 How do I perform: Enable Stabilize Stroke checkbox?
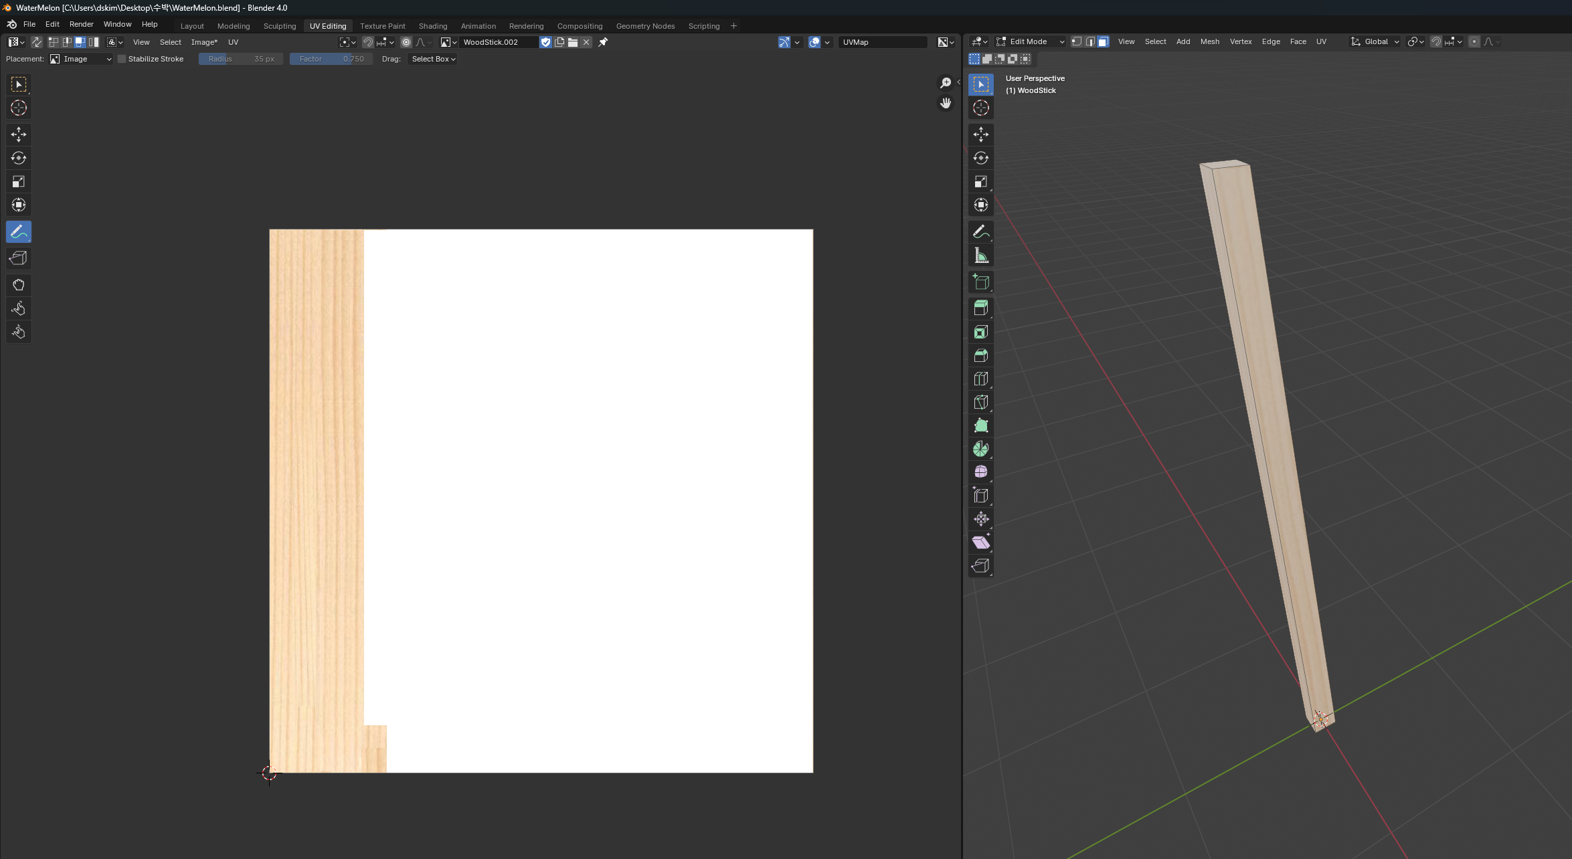(122, 59)
